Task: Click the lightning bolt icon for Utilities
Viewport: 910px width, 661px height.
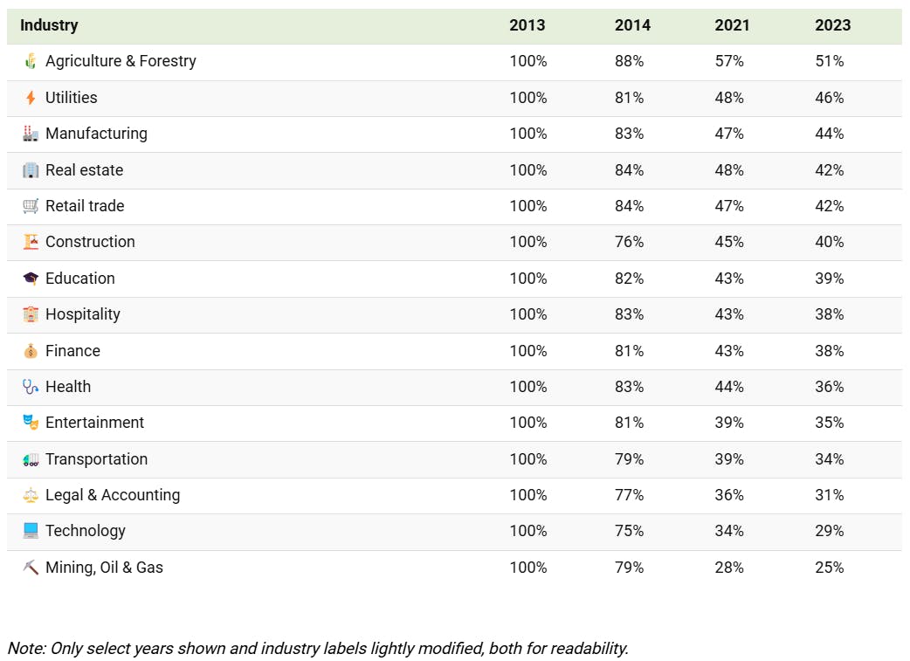Action: (x=31, y=98)
